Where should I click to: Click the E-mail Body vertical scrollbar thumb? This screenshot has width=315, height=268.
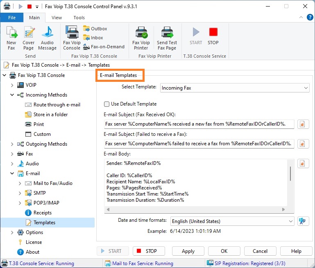click(x=290, y=174)
